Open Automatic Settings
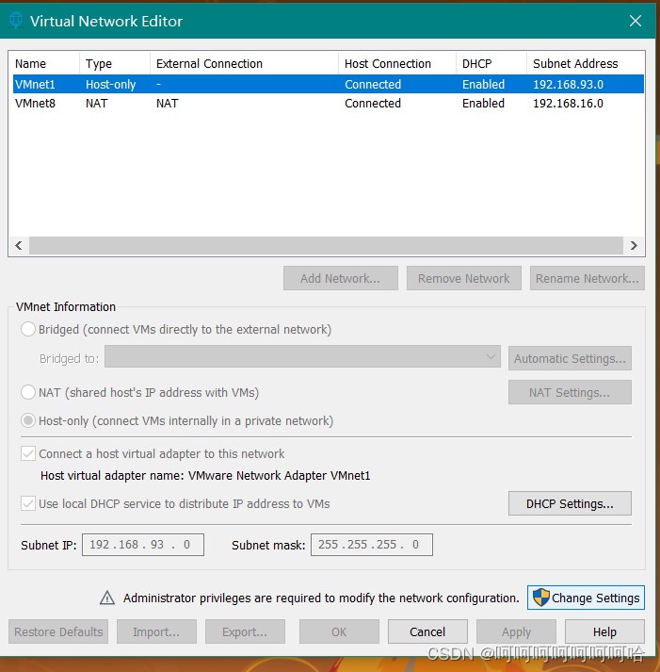The width and height of the screenshot is (660, 672). (570, 358)
